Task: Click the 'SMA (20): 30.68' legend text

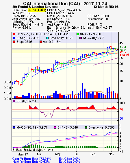Action: pyautogui.click(x=61, y=38)
